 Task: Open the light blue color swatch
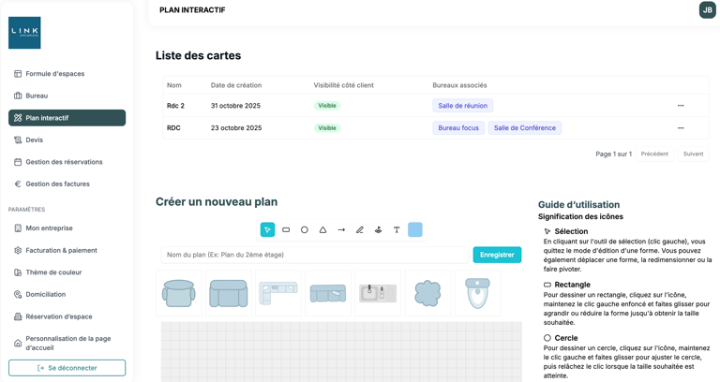point(415,229)
